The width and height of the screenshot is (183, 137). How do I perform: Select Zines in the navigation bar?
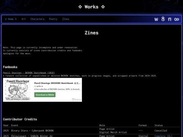coord(66,19)
